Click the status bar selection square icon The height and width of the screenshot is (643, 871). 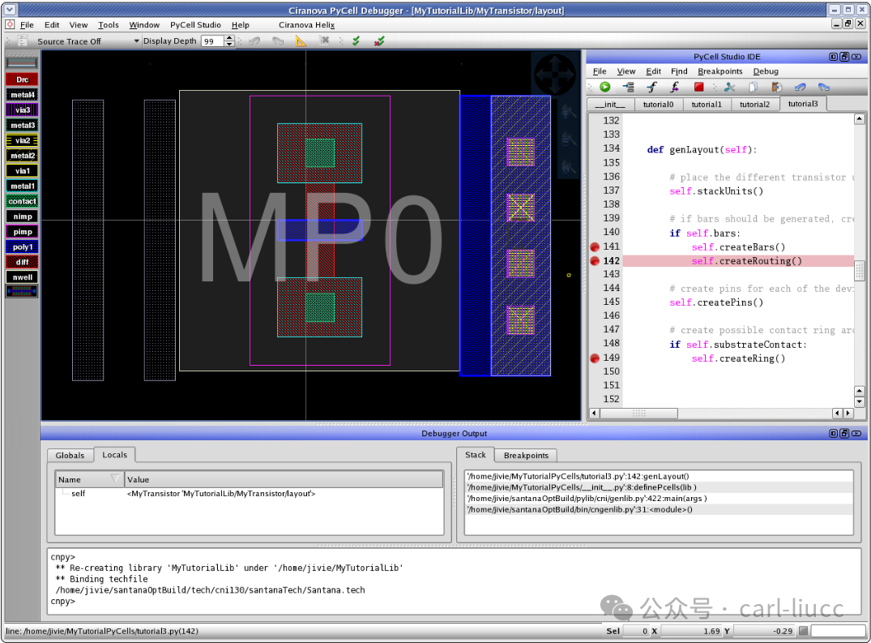pyautogui.click(x=803, y=631)
